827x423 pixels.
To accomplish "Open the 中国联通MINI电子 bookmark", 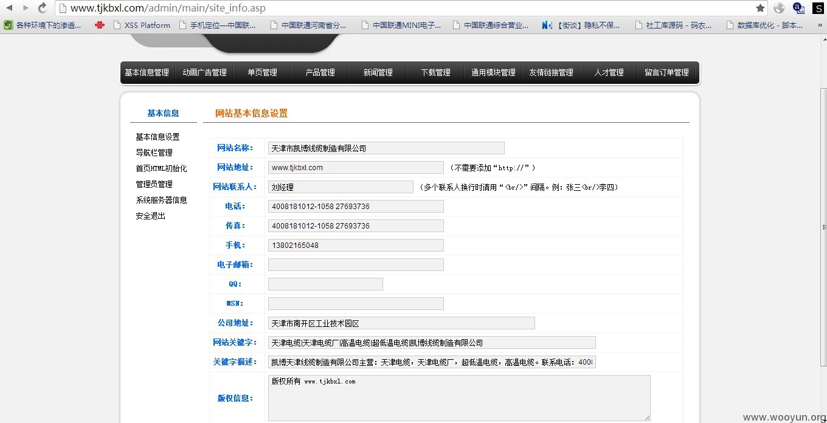I will click(401, 25).
